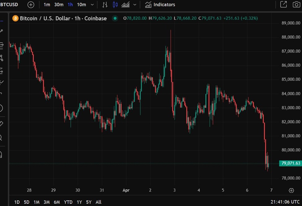This screenshot has width=302, height=206.
Task: Select the ruler measure tool icon
Action: click(x=1, y=124)
